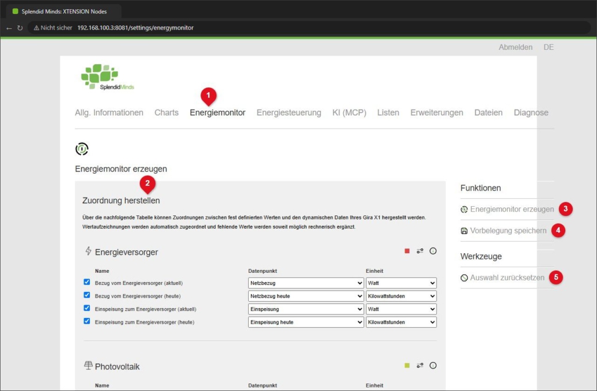597x391 pixels.
Task: Open Einheit dropdown for Einspeisung (aktuell) row
Action: pyautogui.click(x=401, y=309)
